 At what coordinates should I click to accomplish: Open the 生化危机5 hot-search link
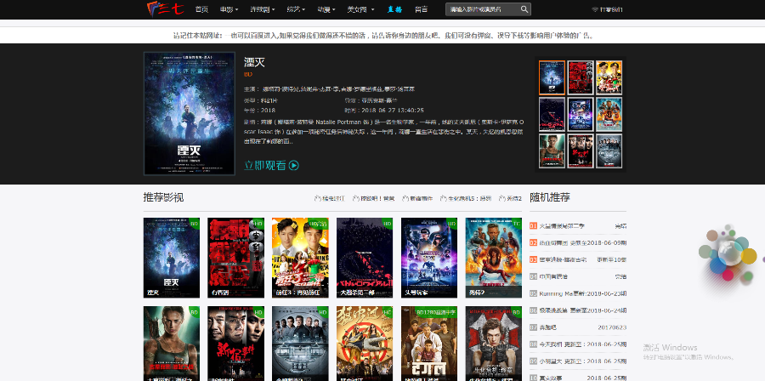click(x=469, y=198)
